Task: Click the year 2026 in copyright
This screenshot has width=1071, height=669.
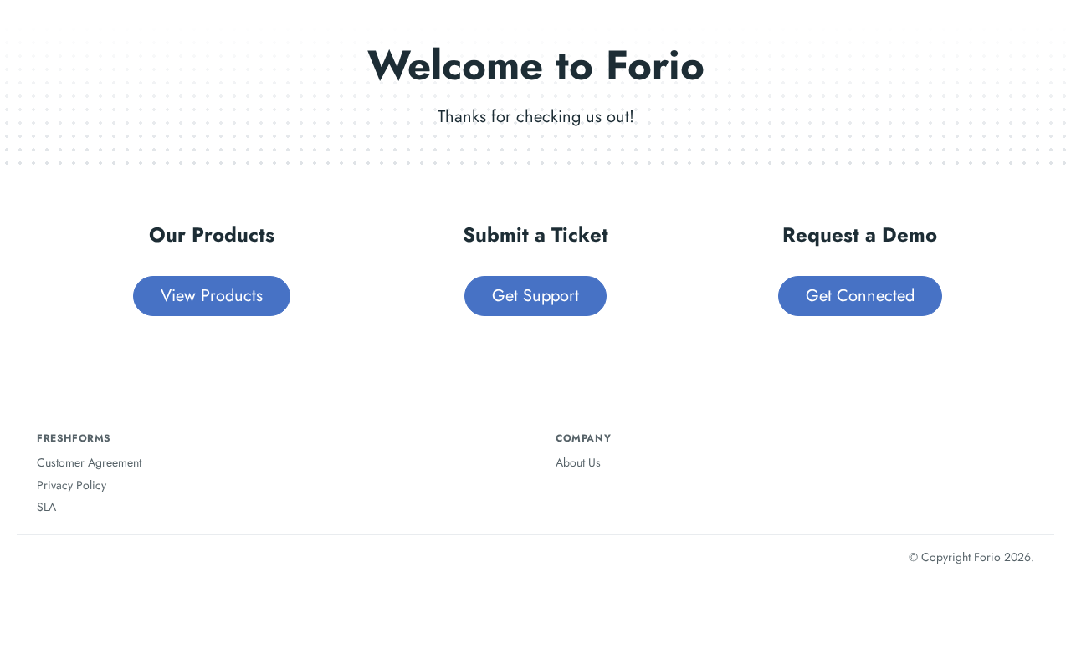Action: [1017, 557]
